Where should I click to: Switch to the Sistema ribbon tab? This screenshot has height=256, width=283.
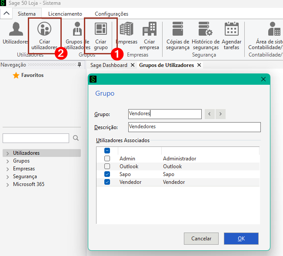(27, 14)
